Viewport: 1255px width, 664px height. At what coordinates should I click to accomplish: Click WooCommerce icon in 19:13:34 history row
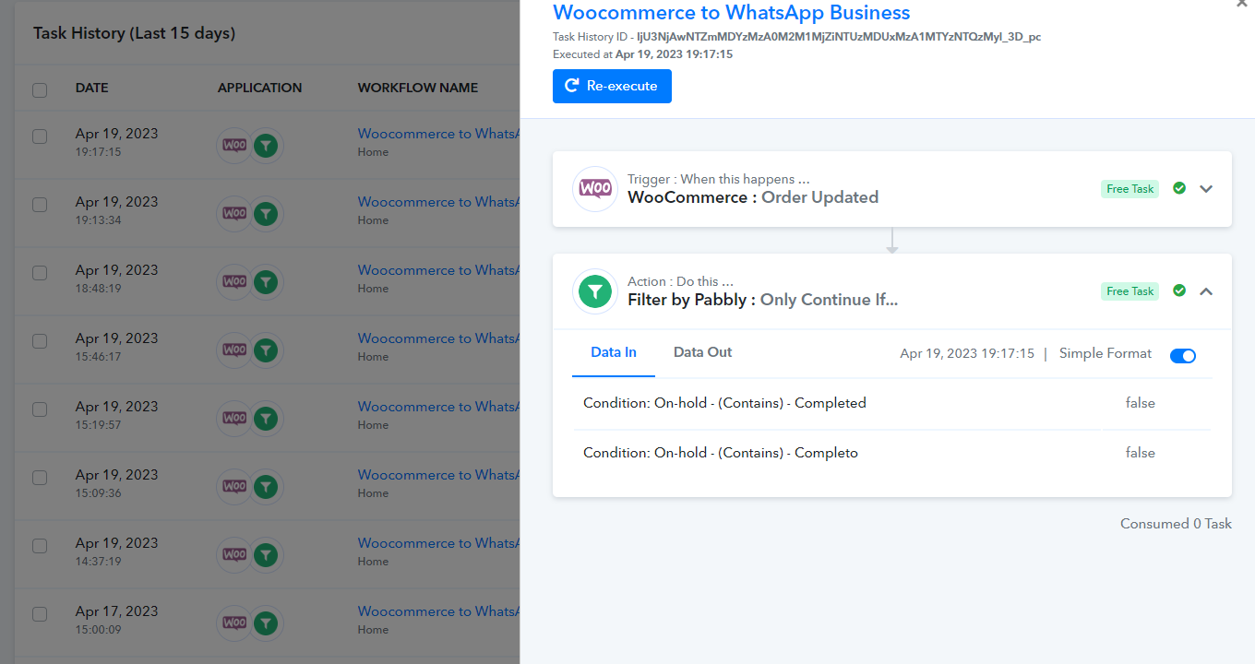pyautogui.click(x=234, y=213)
